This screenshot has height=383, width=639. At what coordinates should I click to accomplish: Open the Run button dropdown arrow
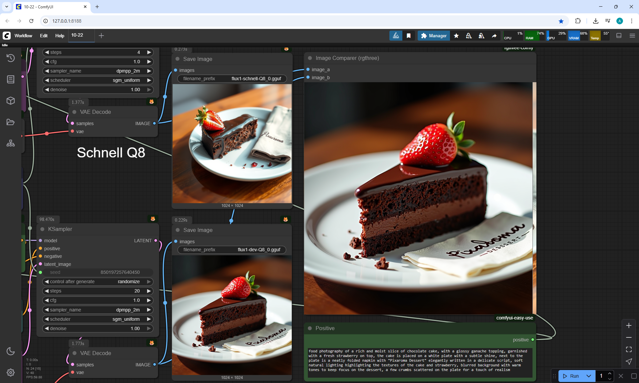point(589,376)
